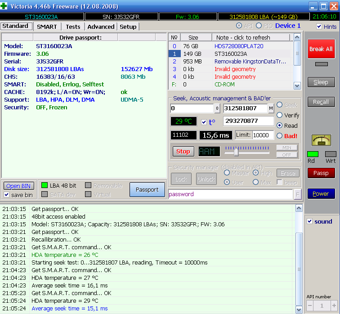The width and height of the screenshot is (340, 314).
Task: Click the password input field
Action: point(231,194)
